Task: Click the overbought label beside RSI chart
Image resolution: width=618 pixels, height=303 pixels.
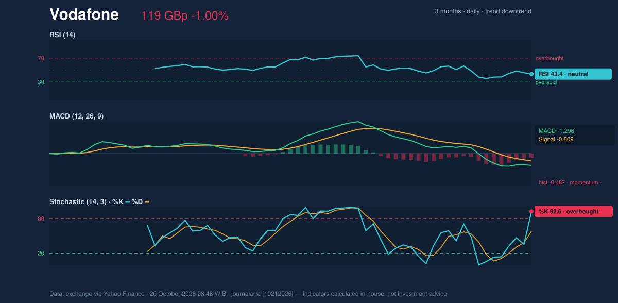Action: coord(550,58)
